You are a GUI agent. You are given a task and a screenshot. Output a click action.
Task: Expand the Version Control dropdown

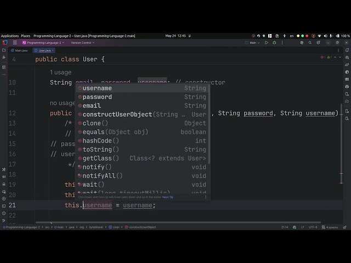[x=83, y=43]
